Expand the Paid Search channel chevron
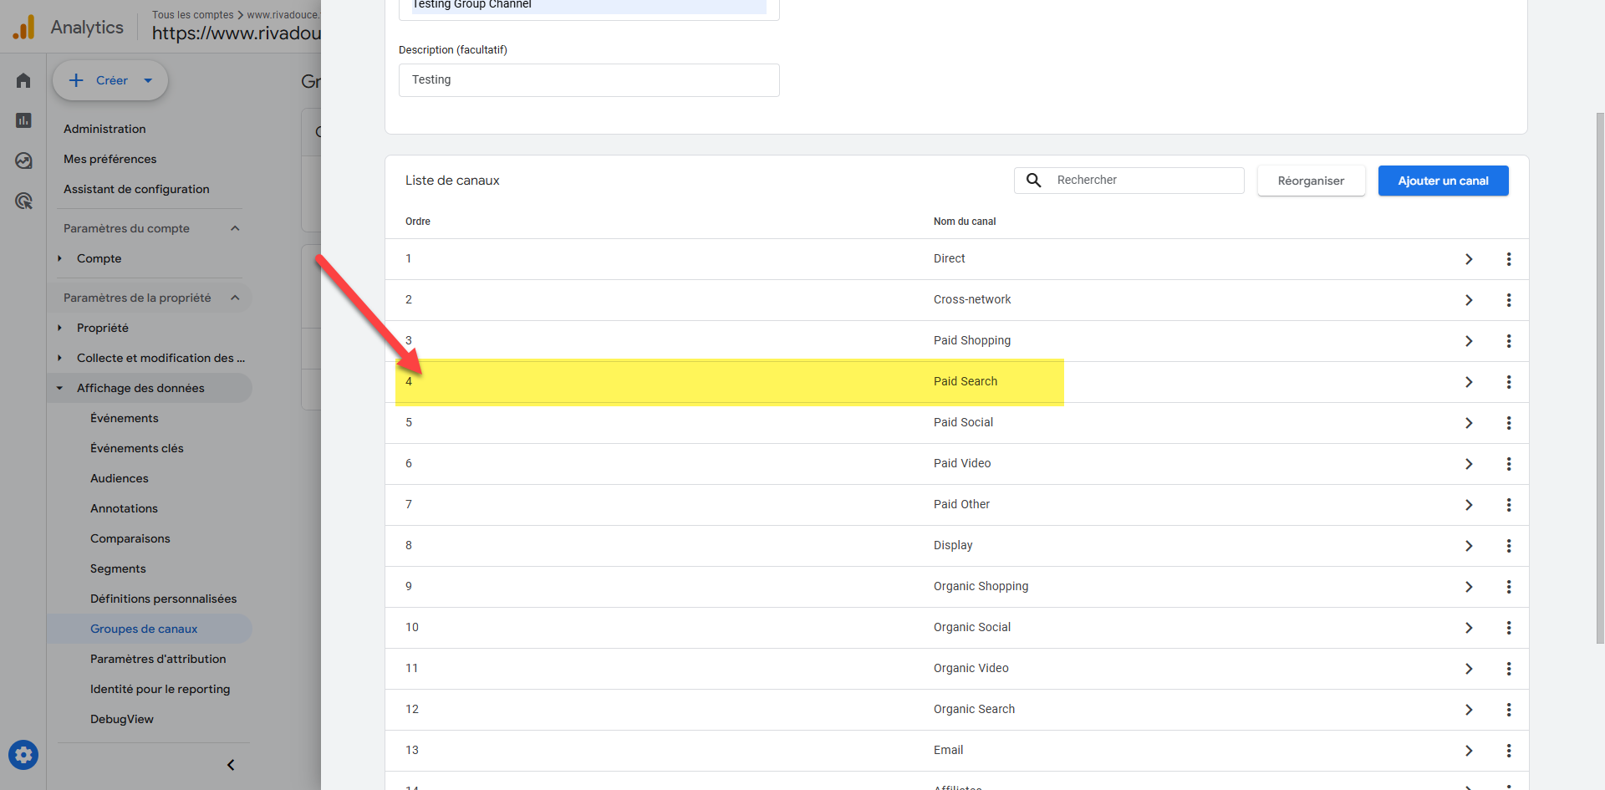This screenshot has height=790, width=1605. click(x=1469, y=382)
